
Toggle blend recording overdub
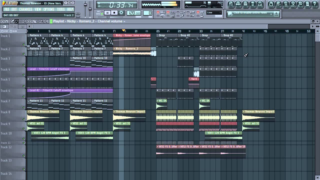pyautogui.click(x=178, y=12)
